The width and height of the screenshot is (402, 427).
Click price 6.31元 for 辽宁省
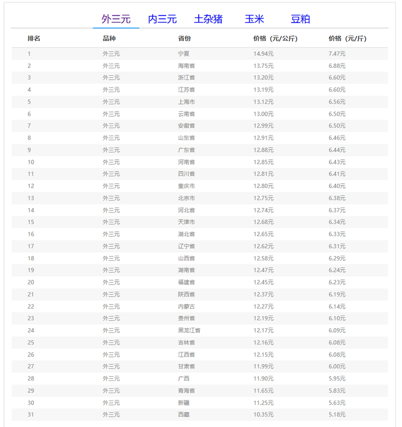pyautogui.click(x=337, y=246)
